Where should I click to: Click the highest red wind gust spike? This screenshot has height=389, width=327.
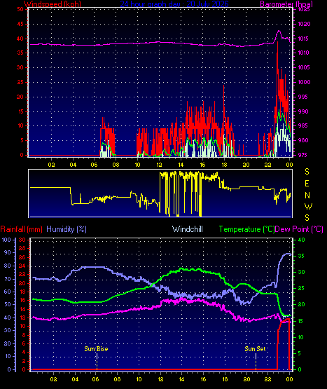(x=277, y=42)
